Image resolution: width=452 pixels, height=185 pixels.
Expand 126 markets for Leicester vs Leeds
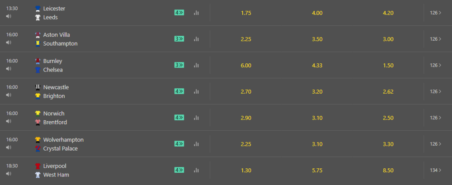tap(436, 13)
